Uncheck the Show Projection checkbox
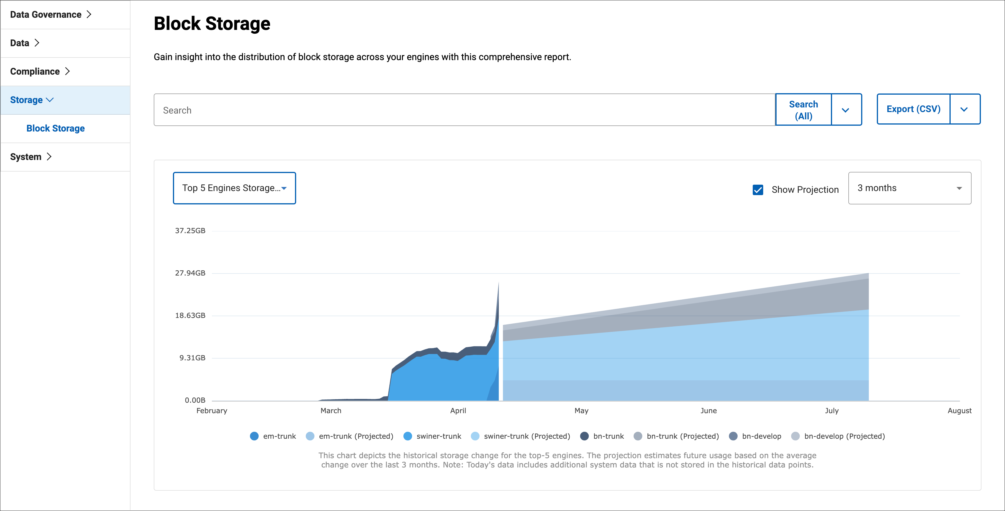 [758, 190]
